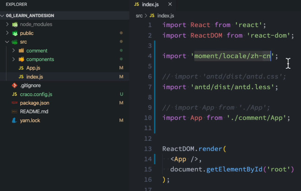Click the './comment/App' import path
This screenshot has width=301, height=191.
(x=257, y=118)
